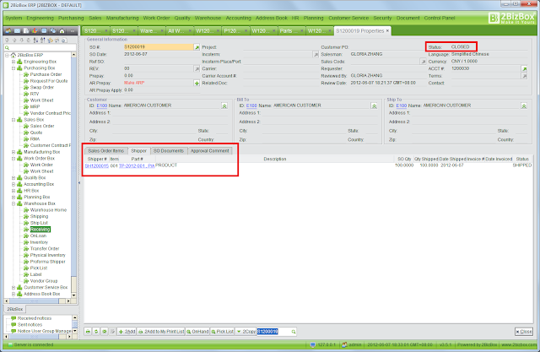Click the green view icon in bottom toolbar
The image size is (540, 352).
pos(104,332)
